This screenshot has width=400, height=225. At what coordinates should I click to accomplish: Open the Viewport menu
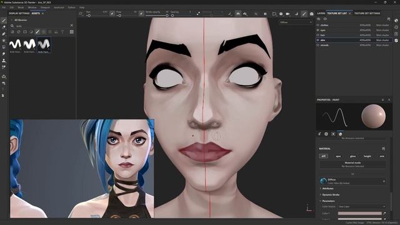point(45,7)
